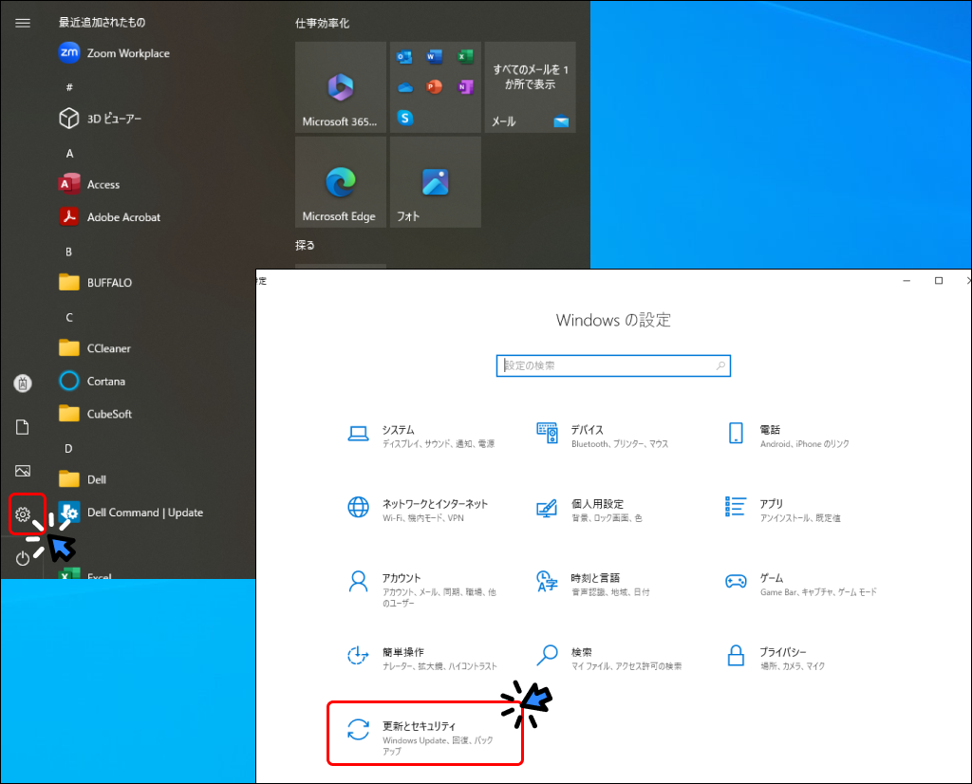
Task: Expand the CCleaner folder
Action: (95, 348)
